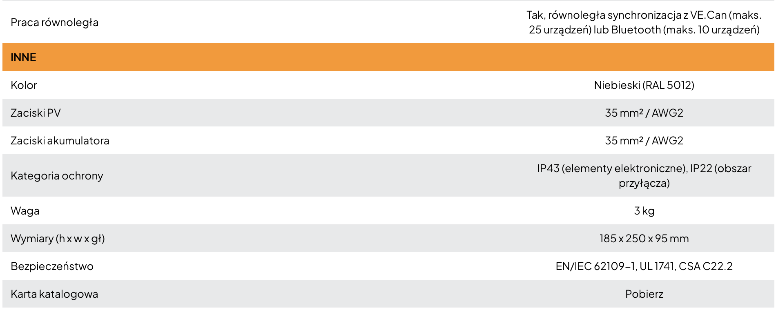Viewport: 776px width, 310px height.
Task: Select the Zaciski PV label
Action: (x=36, y=113)
